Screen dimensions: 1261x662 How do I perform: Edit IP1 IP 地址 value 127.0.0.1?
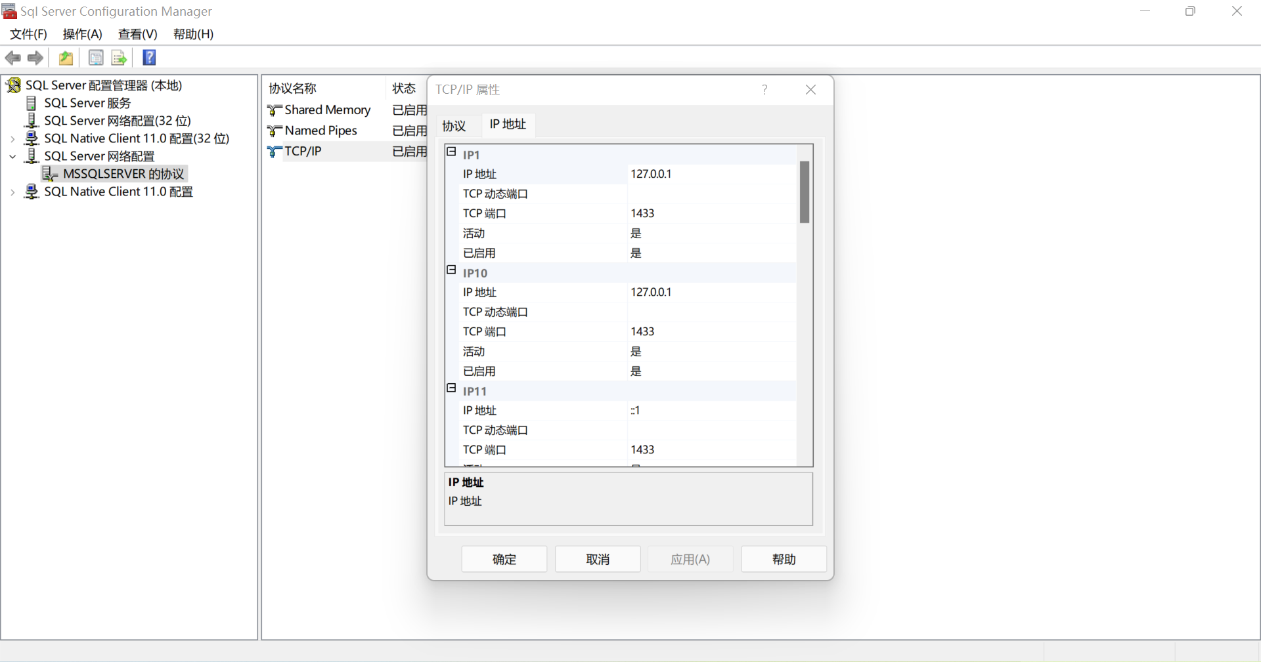(x=712, y=174)
